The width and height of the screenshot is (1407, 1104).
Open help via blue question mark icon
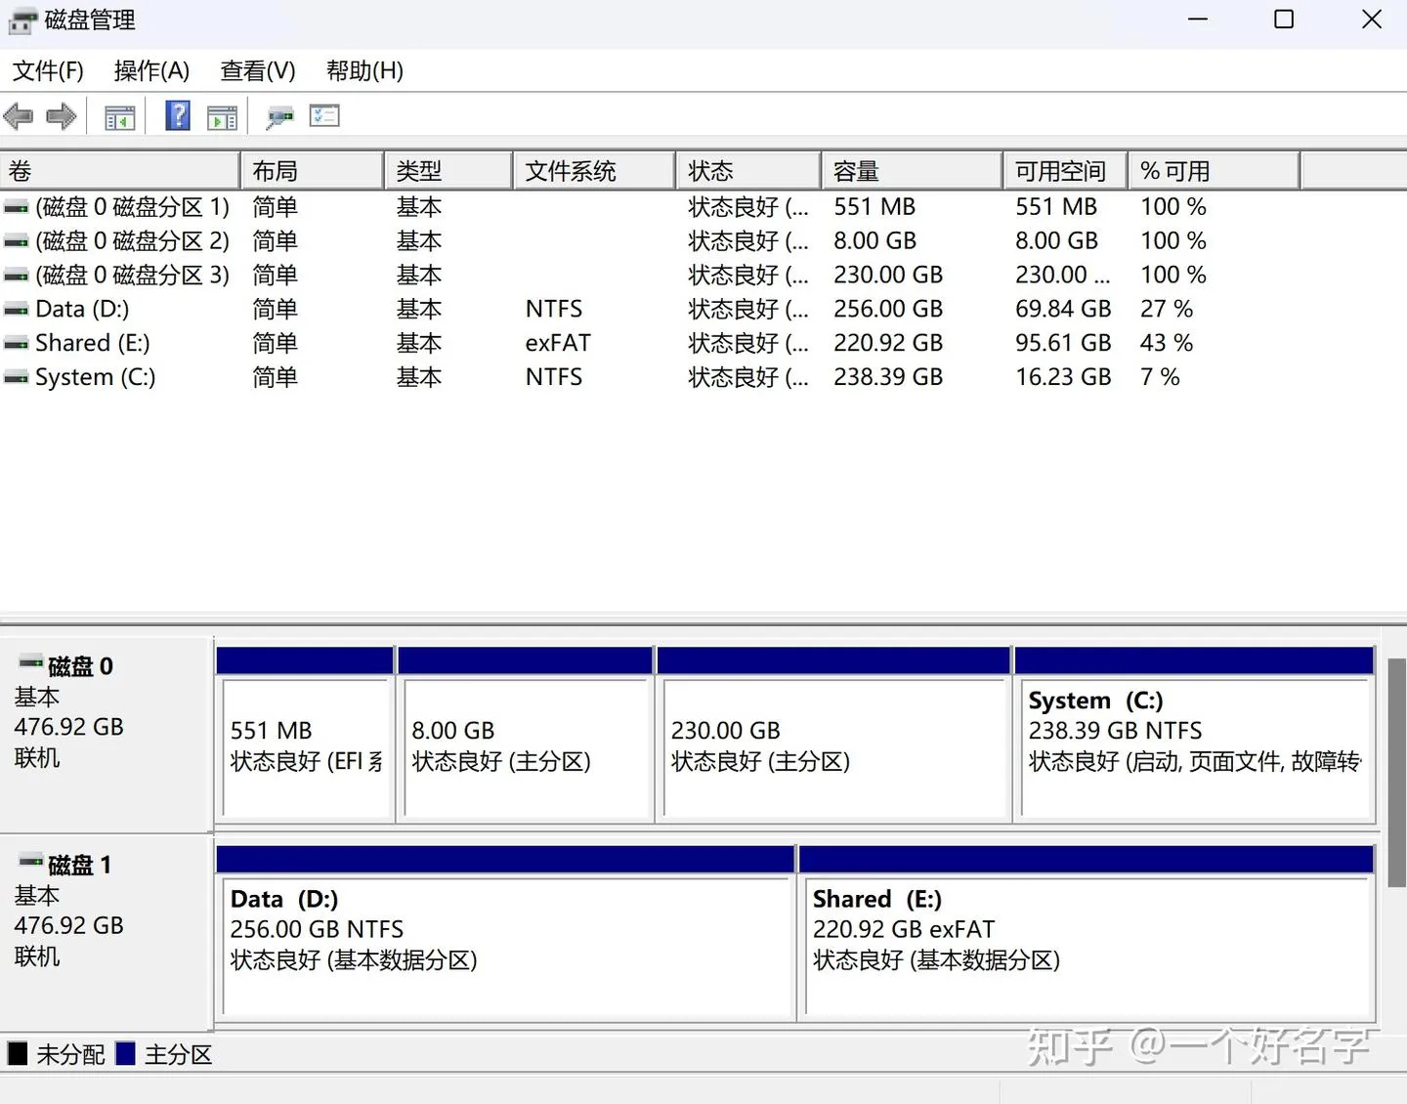[x=178, y=116]
